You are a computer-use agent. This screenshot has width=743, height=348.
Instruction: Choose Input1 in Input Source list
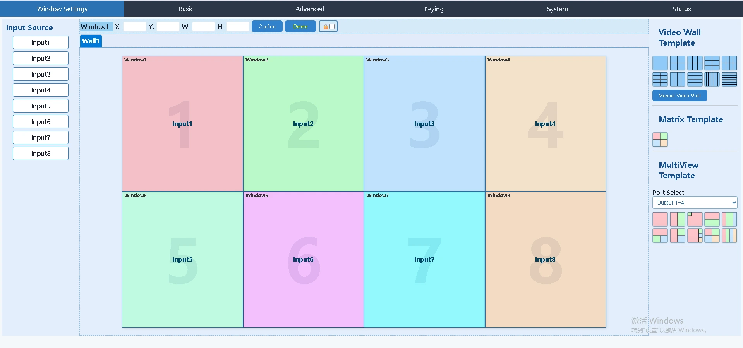pyautogui.click(x=41, y=43)
